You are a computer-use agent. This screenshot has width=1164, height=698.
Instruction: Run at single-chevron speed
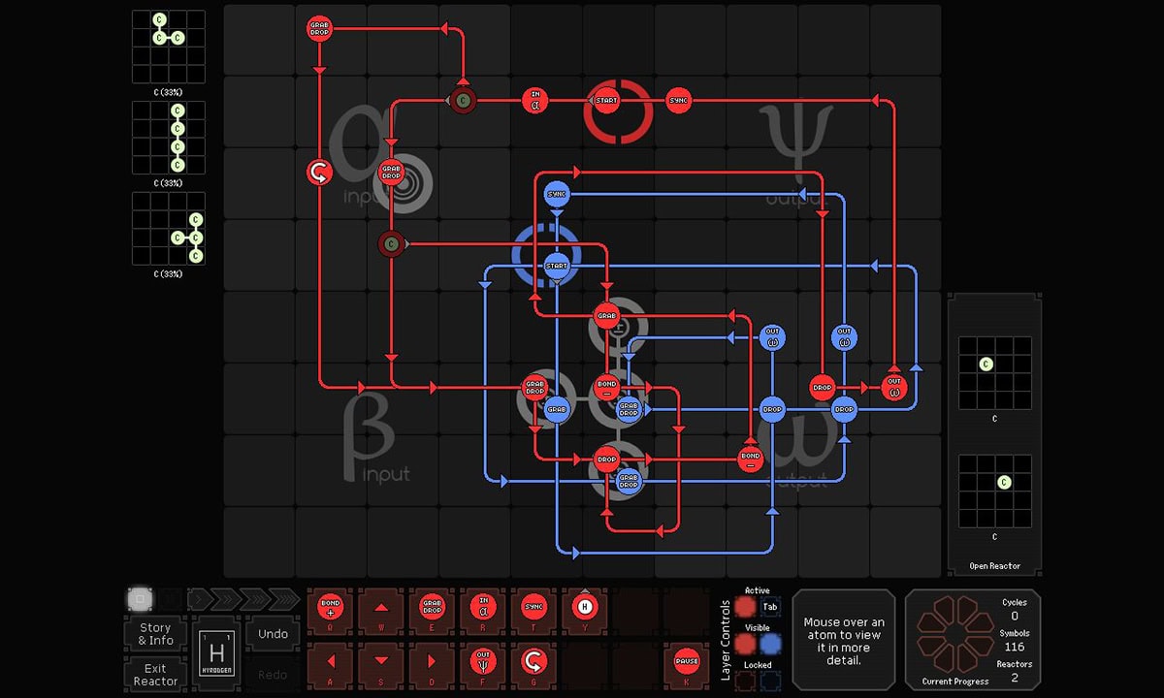click(x=200, y=599)
